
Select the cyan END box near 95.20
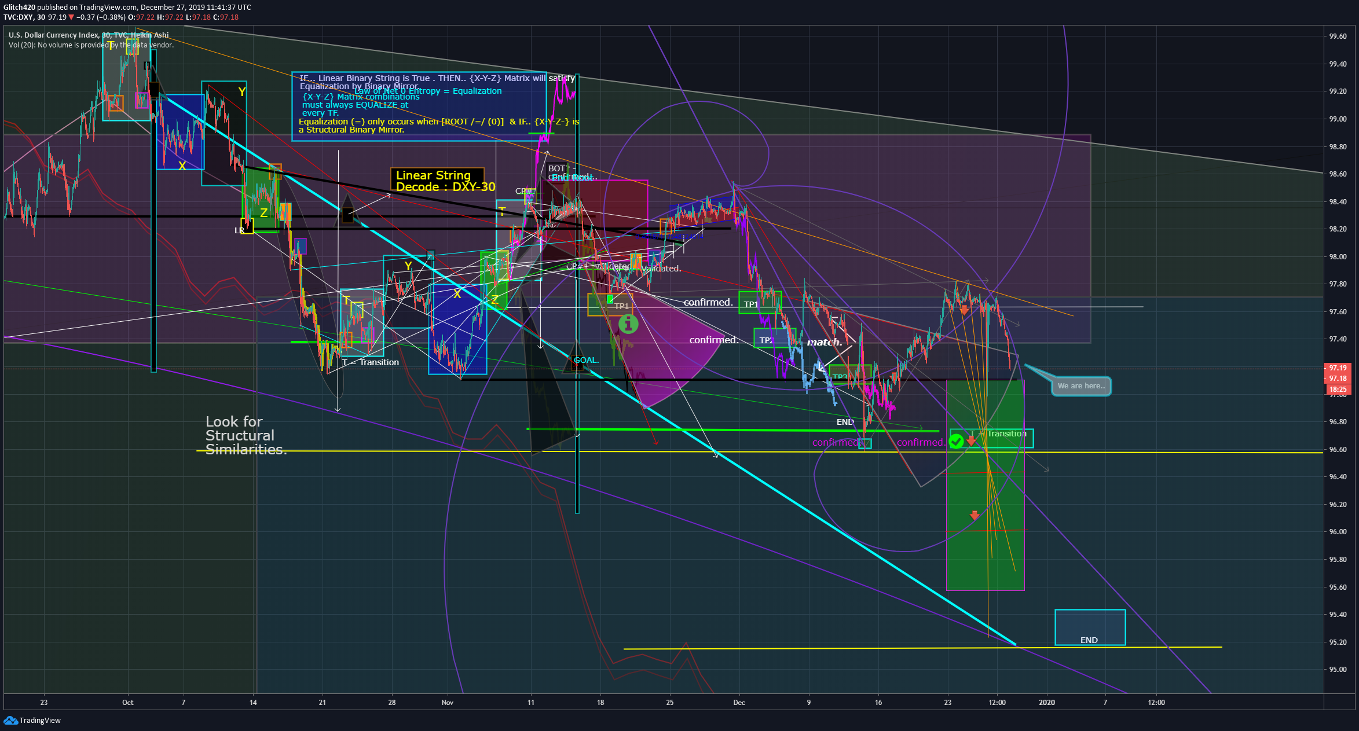click(x=1090, y=627)
